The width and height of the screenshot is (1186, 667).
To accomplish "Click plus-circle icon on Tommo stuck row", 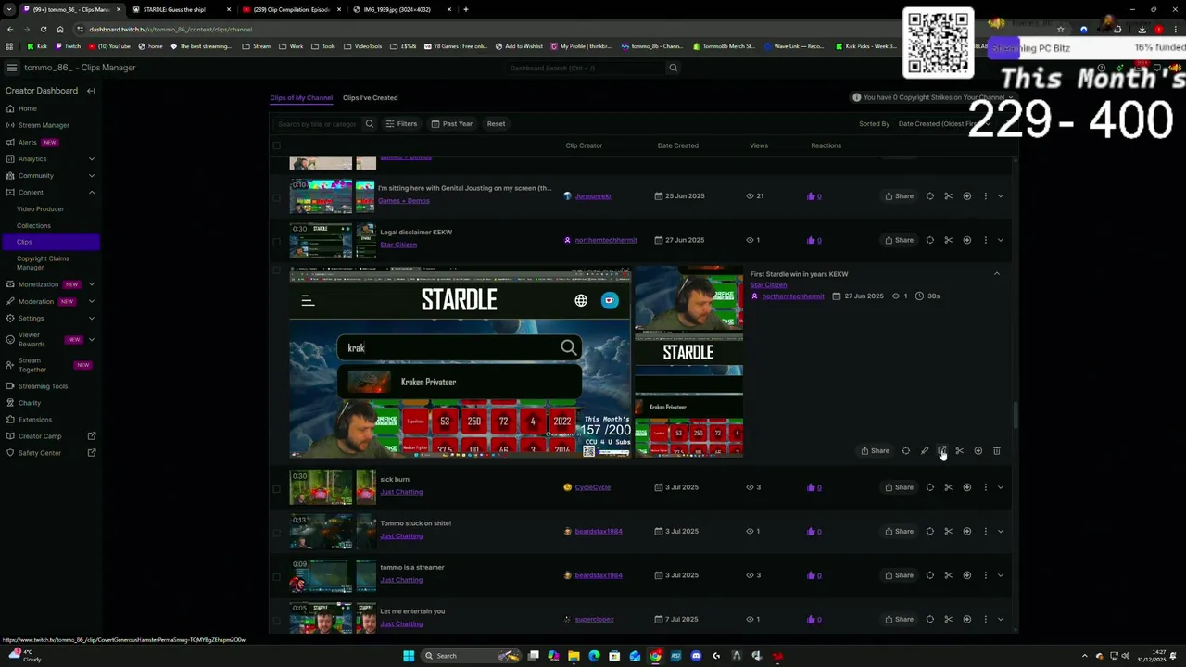I will point(966,531).
